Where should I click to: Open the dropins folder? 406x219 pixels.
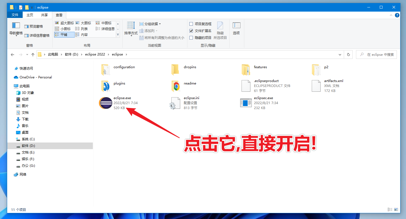(175, 70)
